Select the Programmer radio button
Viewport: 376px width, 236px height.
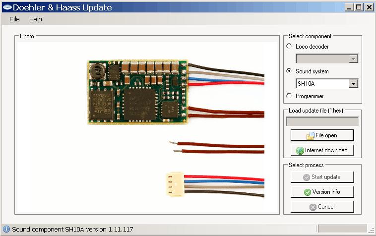tap(289, 96)
